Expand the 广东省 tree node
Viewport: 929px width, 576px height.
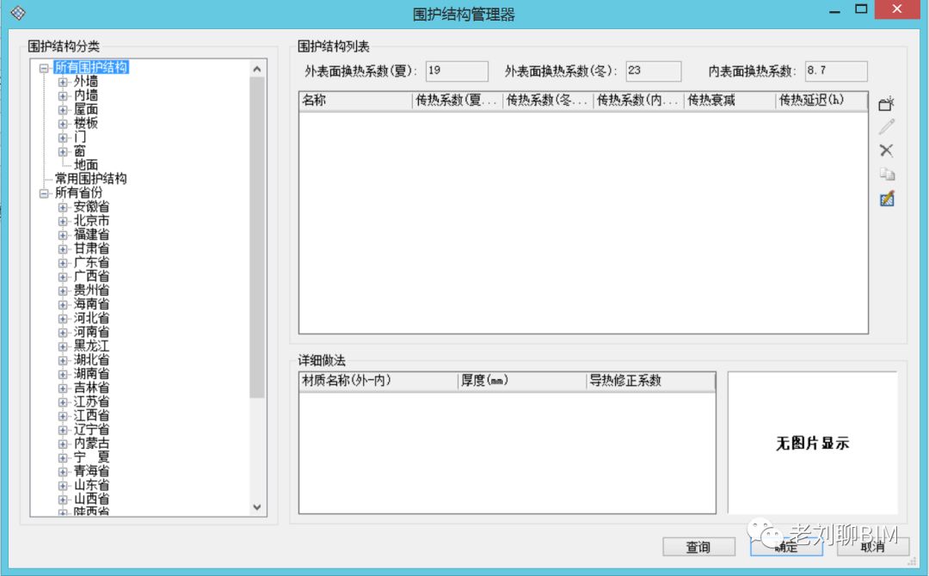point(63,263)
